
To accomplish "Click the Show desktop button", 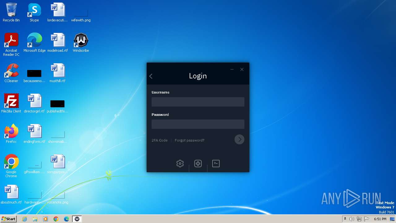I will 392,219.
